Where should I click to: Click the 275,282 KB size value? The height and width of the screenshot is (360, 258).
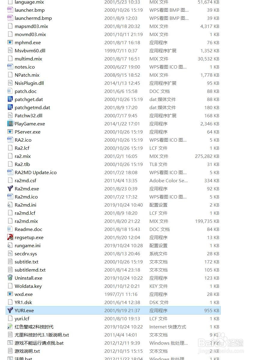pos(207,156)
